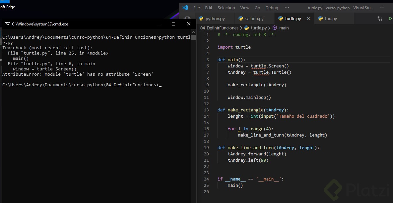Click the main symbol in the breadcrumb
The width and height of the screenshot is (393, 203).
[x=284, y=28]
